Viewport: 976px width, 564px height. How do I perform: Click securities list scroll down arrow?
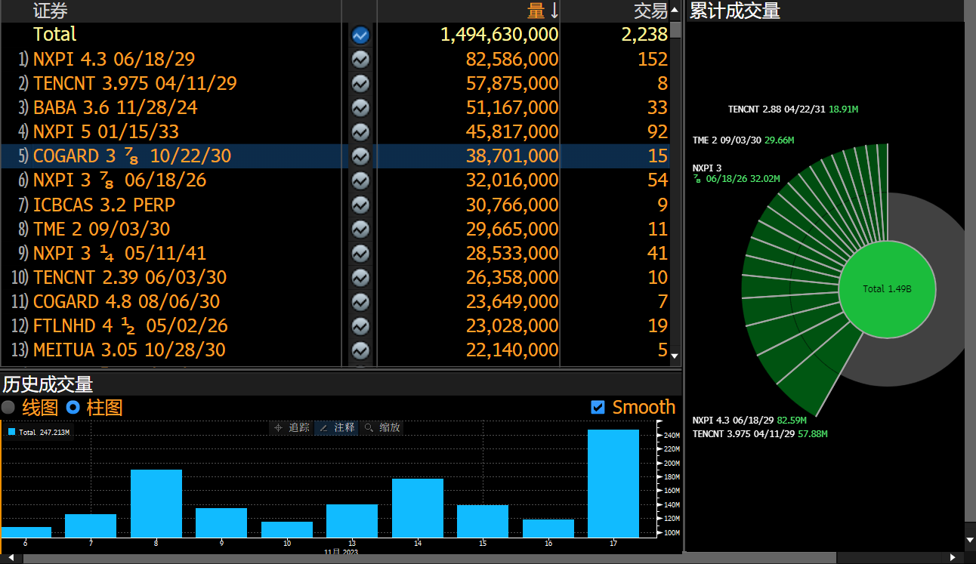[675, 356]
